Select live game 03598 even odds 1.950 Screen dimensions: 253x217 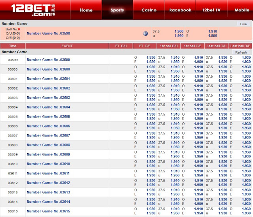click(x=213, y=36)
